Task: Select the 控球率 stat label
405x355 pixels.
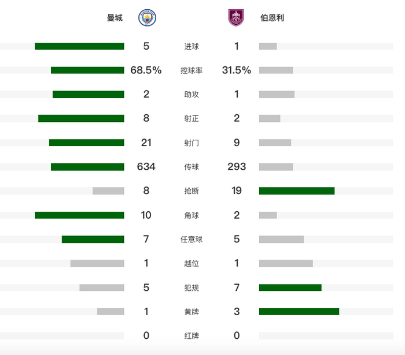Action: (192, 70)
